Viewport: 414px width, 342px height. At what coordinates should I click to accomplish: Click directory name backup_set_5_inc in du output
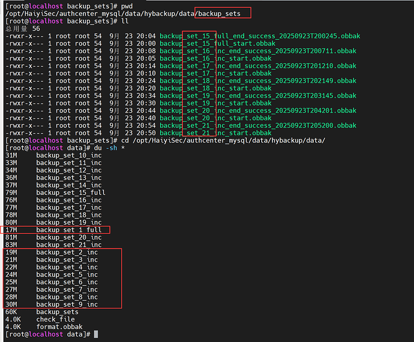[x=67, y=275]
